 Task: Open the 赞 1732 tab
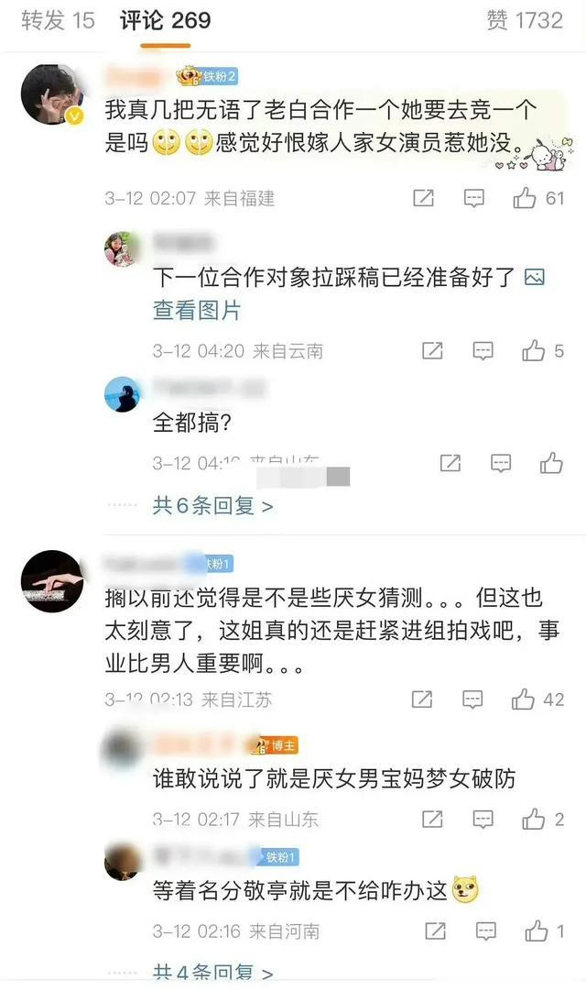(524, 20)
